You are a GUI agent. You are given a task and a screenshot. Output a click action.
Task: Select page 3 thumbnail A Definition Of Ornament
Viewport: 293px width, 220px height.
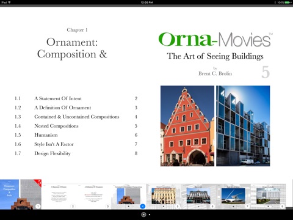coord(94,197)
